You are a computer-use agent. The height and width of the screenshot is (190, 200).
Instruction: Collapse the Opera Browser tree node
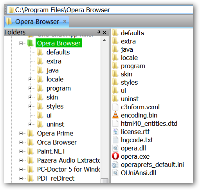click(x=21, y=43)
